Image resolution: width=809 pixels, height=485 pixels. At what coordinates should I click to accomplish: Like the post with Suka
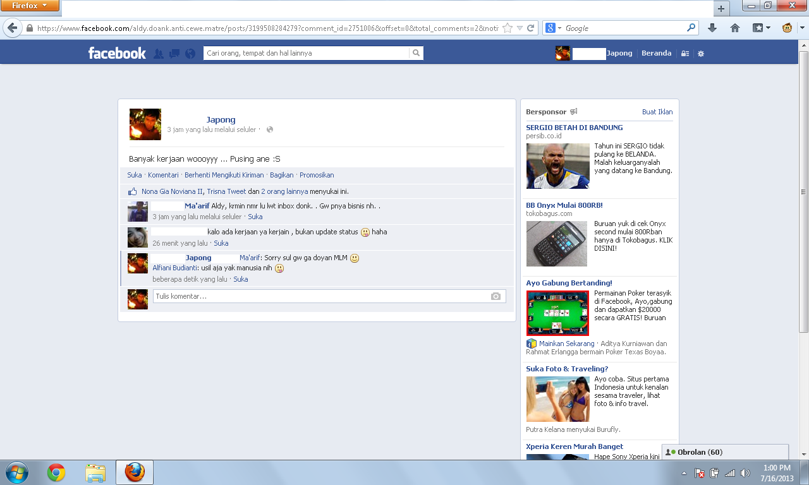[x=135, y=175]
